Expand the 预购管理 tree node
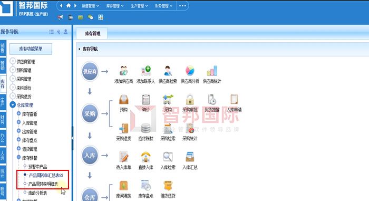 [13, 70]
